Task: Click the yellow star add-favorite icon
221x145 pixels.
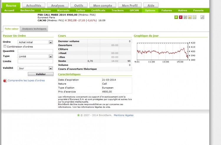Action: (190, 17)
